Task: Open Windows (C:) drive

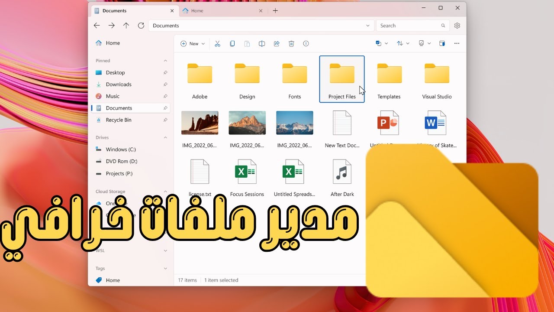Action: pos(131,149)
